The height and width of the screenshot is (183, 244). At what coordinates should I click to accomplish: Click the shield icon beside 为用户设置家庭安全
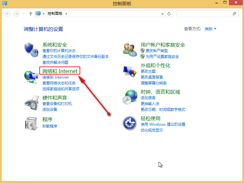tap(143, 56)
